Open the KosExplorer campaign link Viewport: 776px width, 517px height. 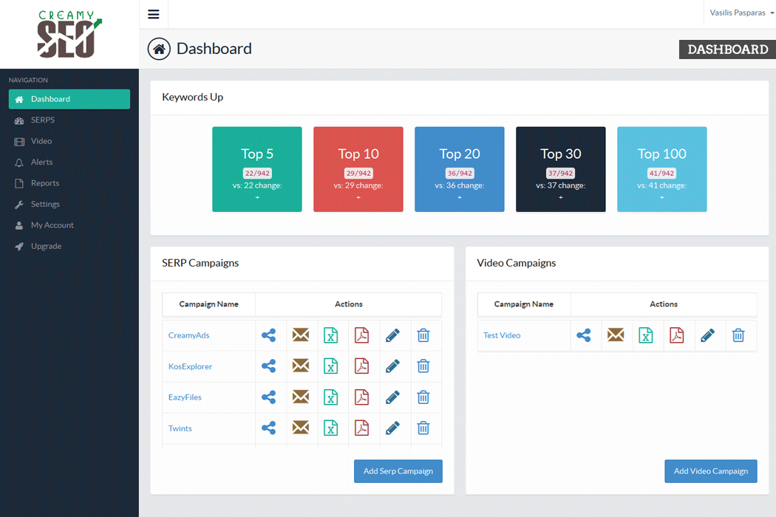click(x=190, y=366)
